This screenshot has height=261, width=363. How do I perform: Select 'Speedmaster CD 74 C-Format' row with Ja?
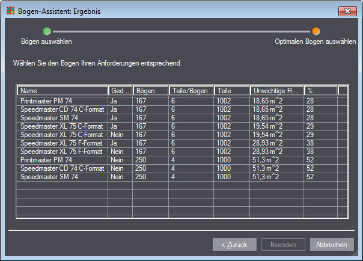tap(182, 109)
